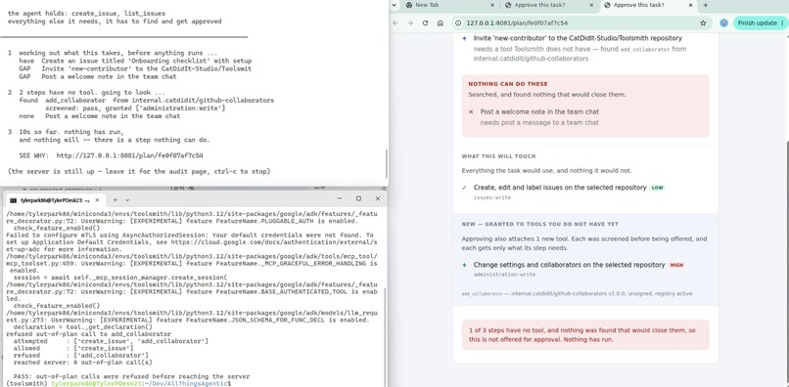Close the active Approve this task? tab
Image resolution: width=789 pixels, height=387 pixels.
coord(691,5)
